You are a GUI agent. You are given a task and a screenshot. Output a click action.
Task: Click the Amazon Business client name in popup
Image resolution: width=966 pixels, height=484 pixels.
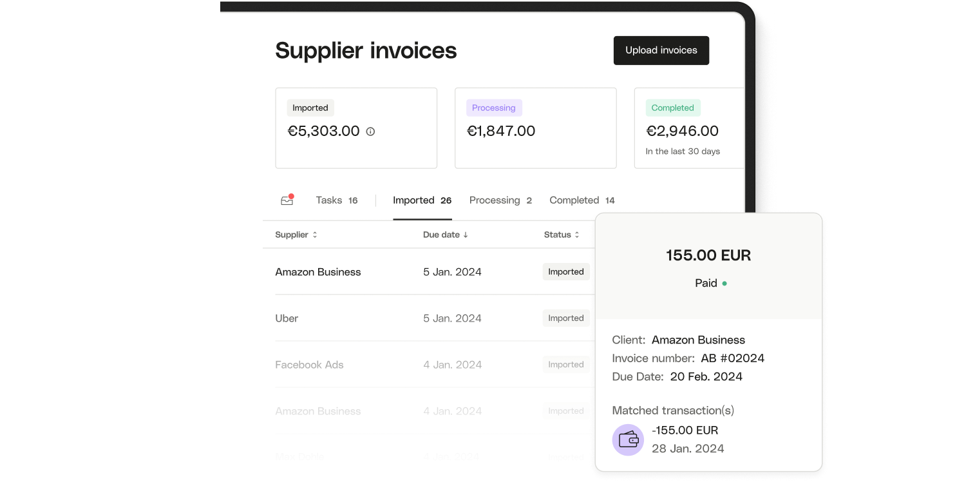(698, 340)
